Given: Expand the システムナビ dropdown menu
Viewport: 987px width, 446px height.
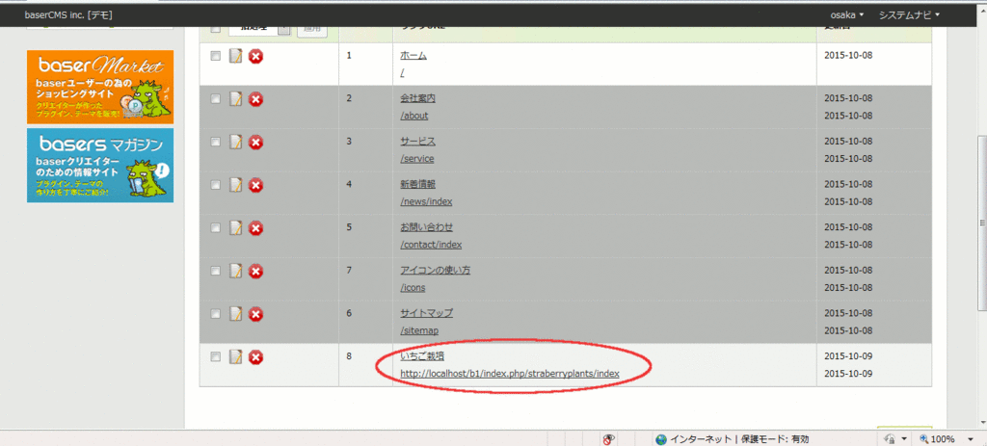Looking at the screenshot, I should point(909,15).
